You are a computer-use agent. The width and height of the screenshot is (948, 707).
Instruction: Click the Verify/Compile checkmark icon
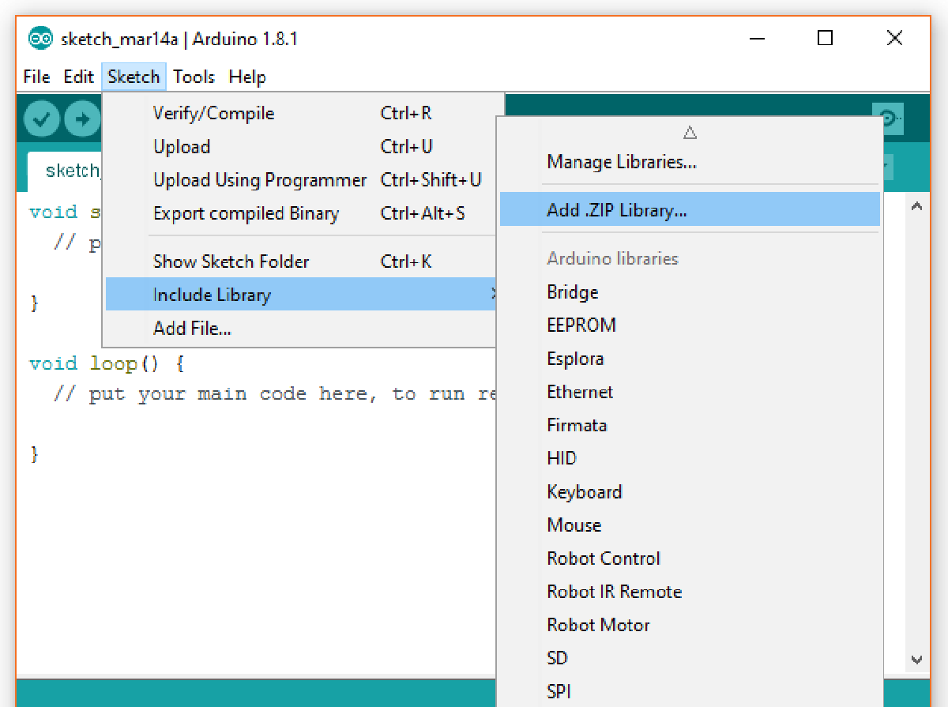40,118
